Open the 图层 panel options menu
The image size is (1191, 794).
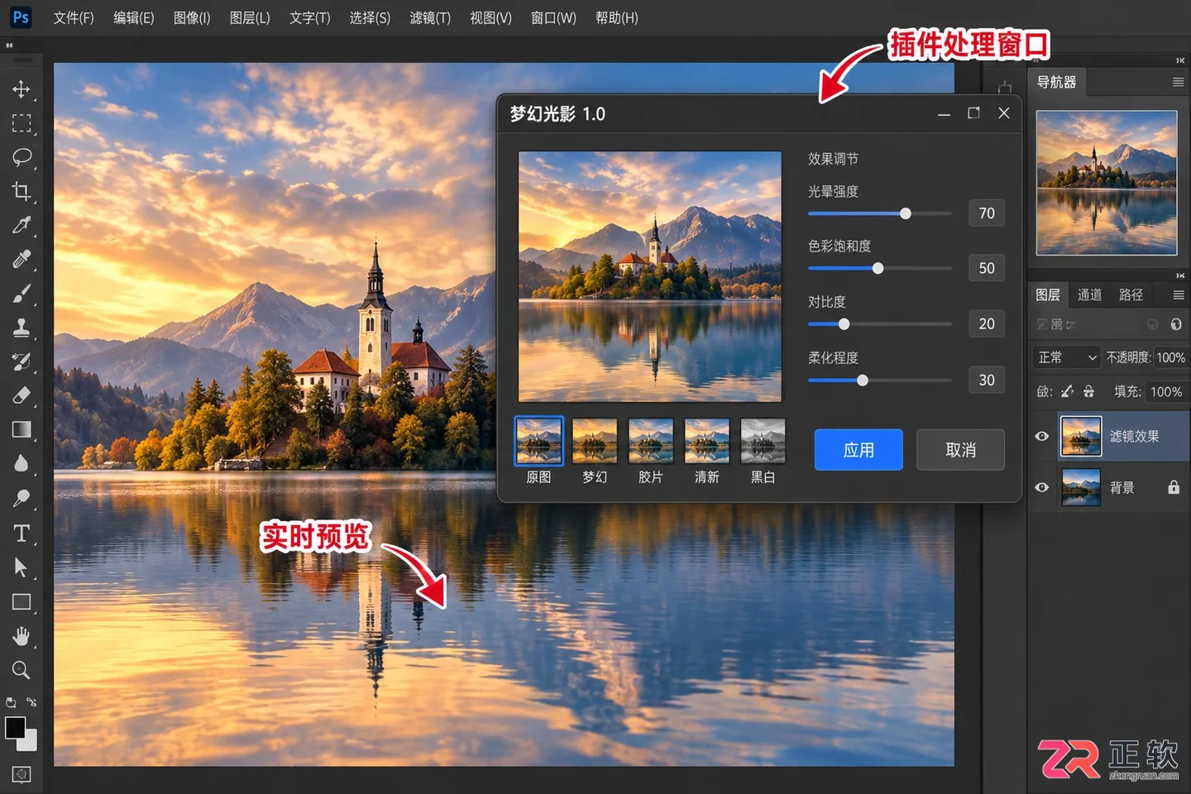1179,295
